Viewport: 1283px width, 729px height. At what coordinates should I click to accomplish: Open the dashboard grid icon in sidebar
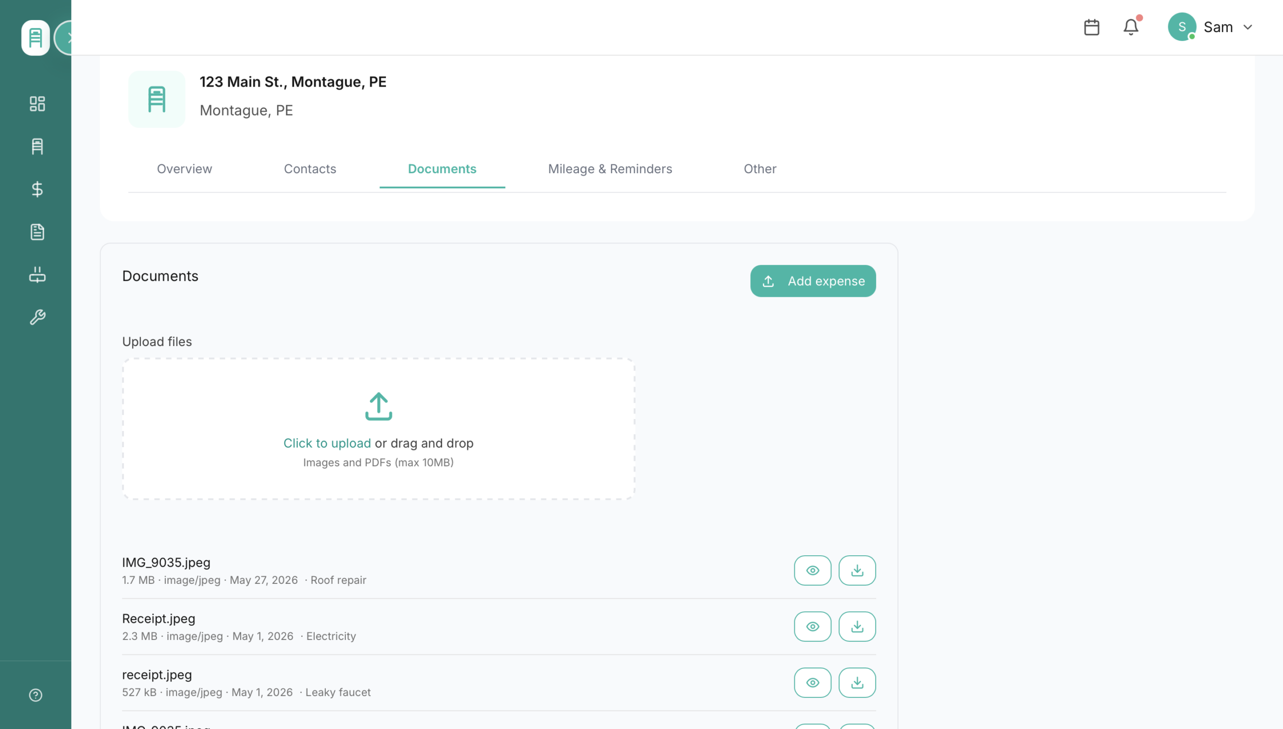[37, 104]
